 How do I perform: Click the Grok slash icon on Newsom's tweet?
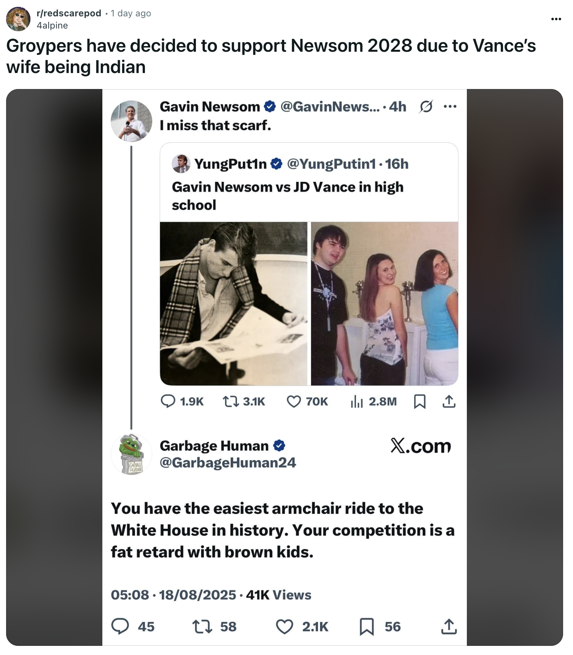click(426, 107)
